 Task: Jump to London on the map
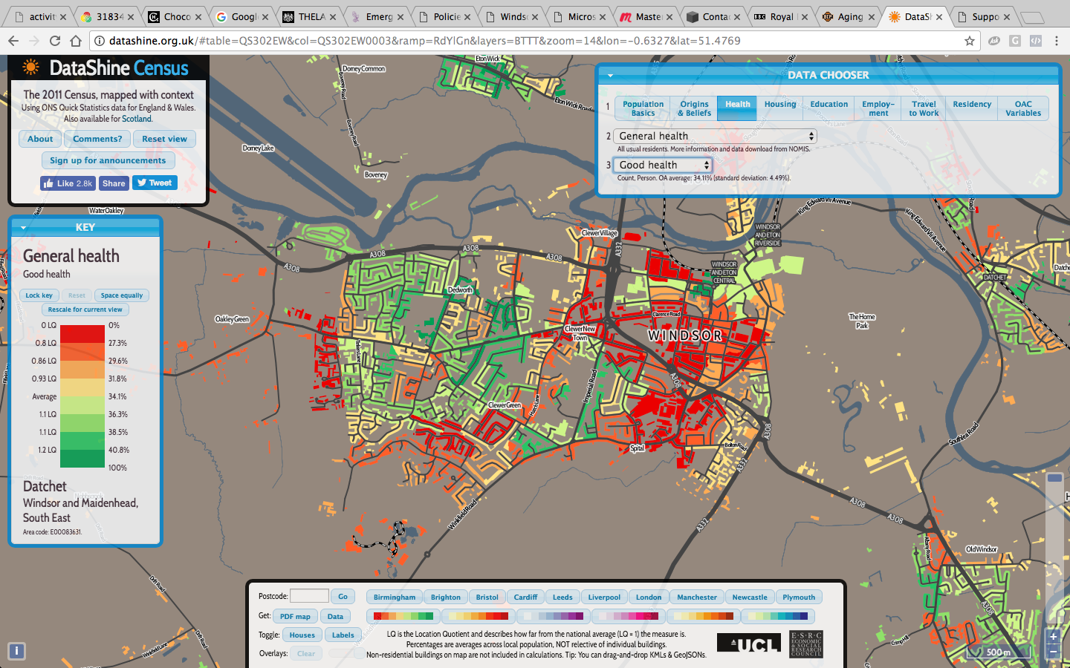(649, 597)
